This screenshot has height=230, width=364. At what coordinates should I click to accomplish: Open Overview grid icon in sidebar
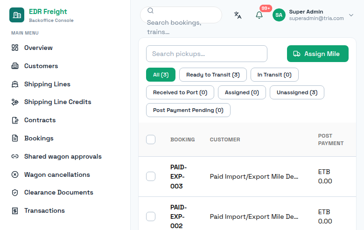point(15,48)
